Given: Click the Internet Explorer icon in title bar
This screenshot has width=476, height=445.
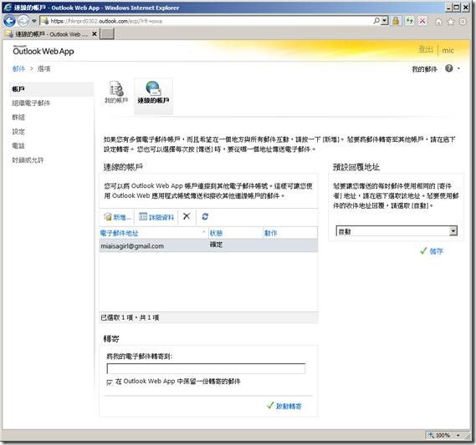Looking at the screenshot, I should click(x=8, y=8).
